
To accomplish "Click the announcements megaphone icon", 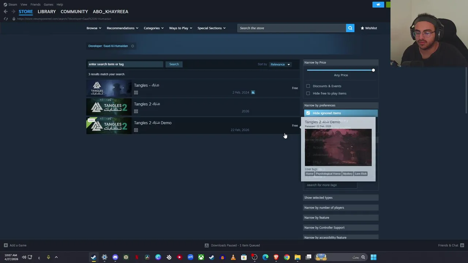I will tap(378, 4).
